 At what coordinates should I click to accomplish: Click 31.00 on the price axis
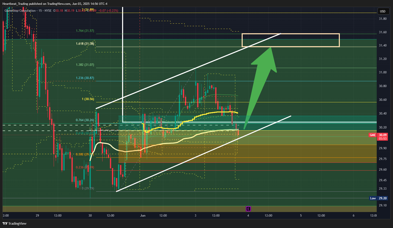pyautogui.click(x=383, y=72)
